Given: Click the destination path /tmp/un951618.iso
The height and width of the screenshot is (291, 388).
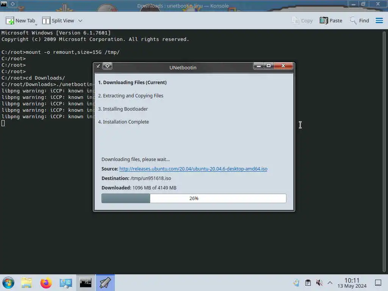Looking at the screenshot, I should click(x=151, y=178).
